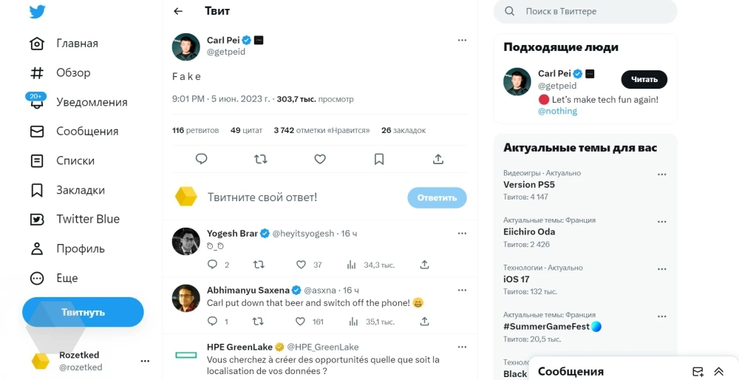Like Abhimanyu Saxena's reply
The height and width of the screenshot is (380, 739).
[x=301, y=322]
